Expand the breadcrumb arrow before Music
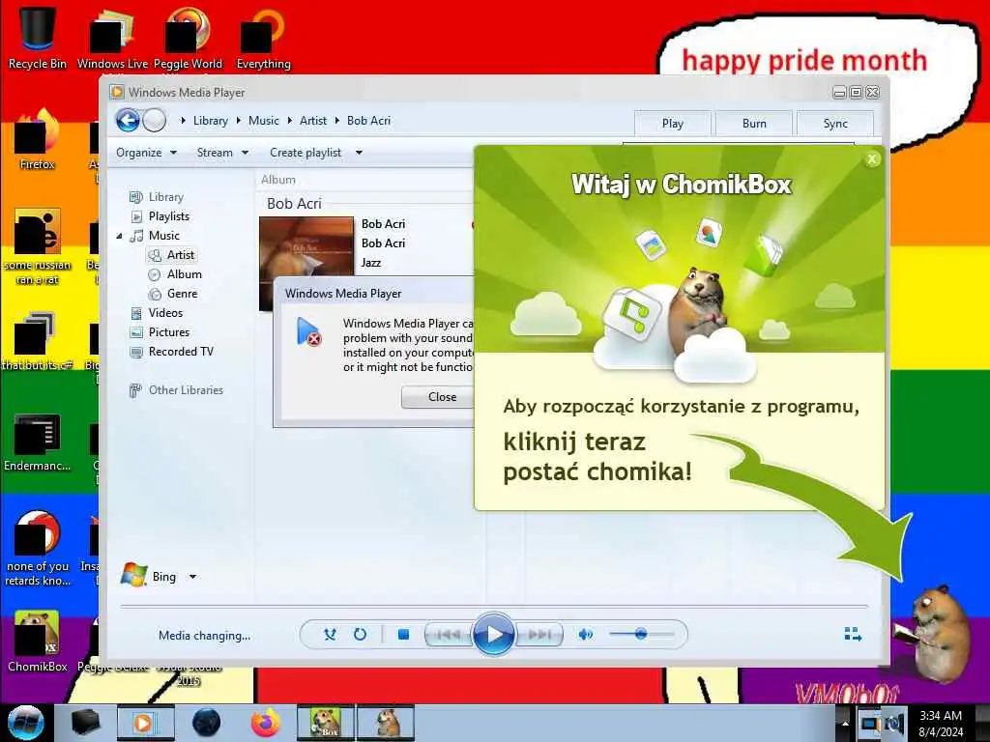Image resolution: width=990 pixels, height=742 pixels. 239,121
